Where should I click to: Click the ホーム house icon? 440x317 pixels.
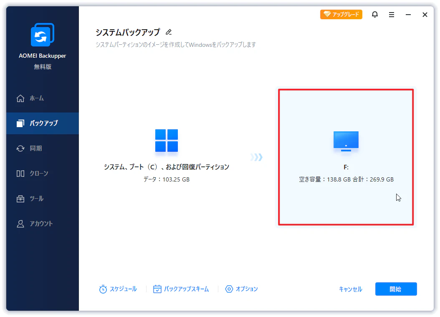20,98
